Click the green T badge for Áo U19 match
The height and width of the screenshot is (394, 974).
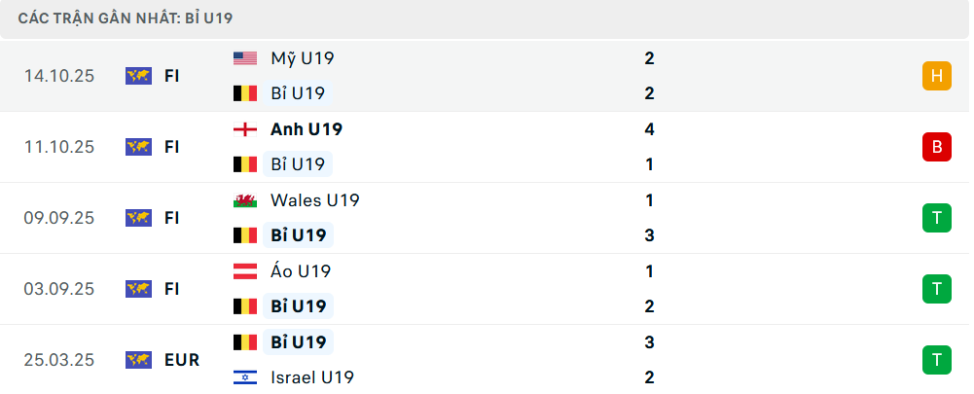(x=936, y=289)
